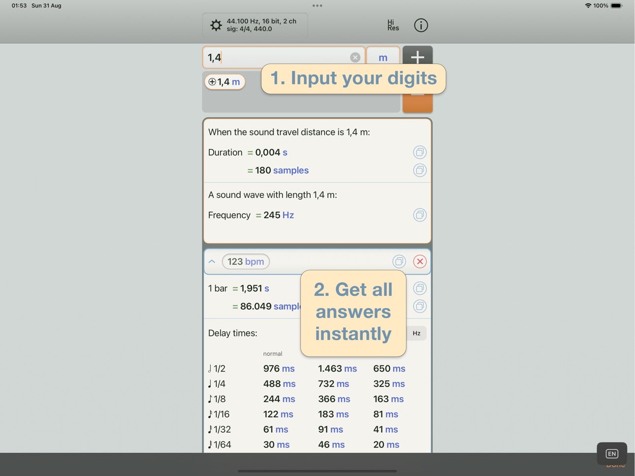Open the info circle icon
This screenshot has height=476, width=635.
click(421, 25)
